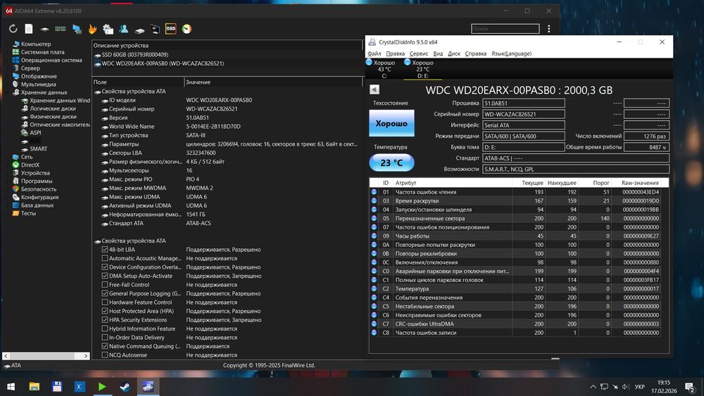Toggle NCQ Autosense checkbox
This screenshot has height=396, width=704.
(105, 355)
